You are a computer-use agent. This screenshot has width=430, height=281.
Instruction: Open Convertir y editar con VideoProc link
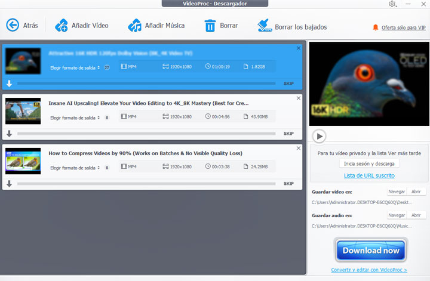coord(369,270)
